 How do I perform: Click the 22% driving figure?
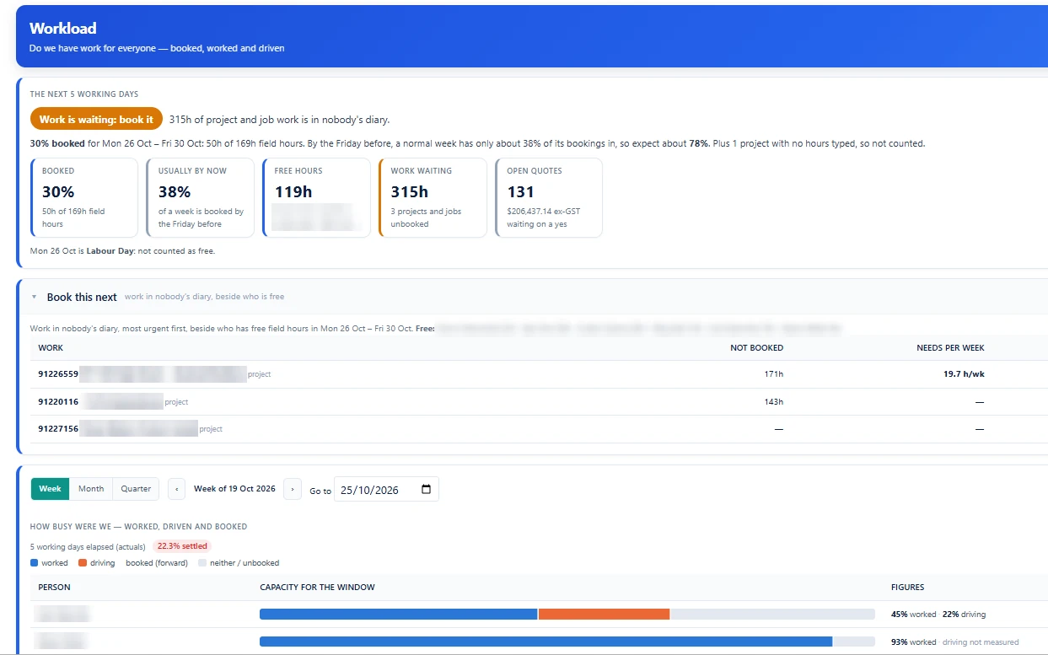[x=964, y=615]
